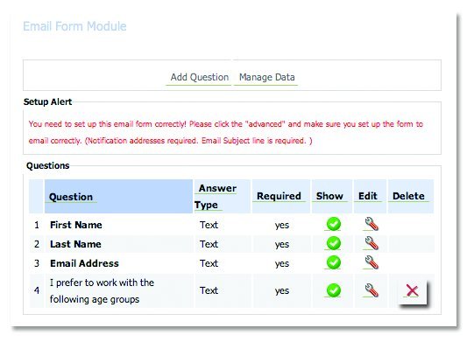
Task: Click 'Text' answer type in First Name row
Action: click(209, 225)
